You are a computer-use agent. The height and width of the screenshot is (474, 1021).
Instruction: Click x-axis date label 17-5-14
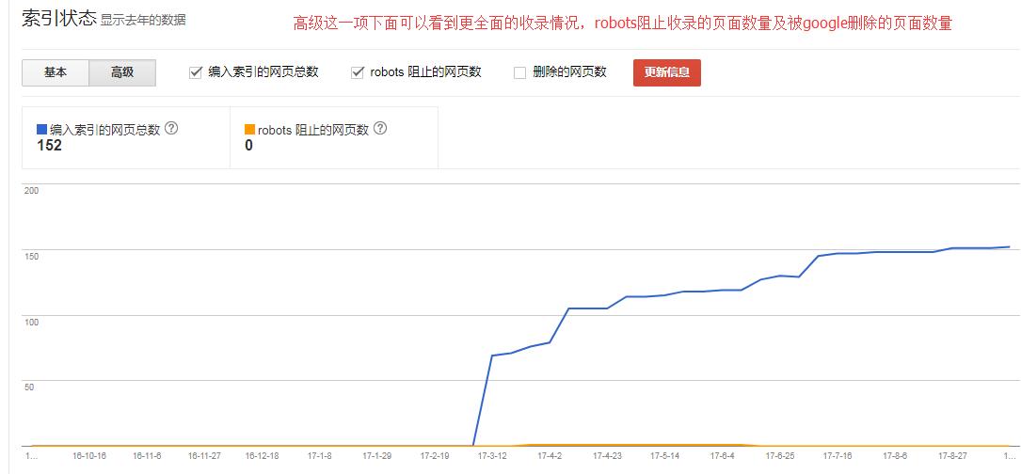[664, 456]
